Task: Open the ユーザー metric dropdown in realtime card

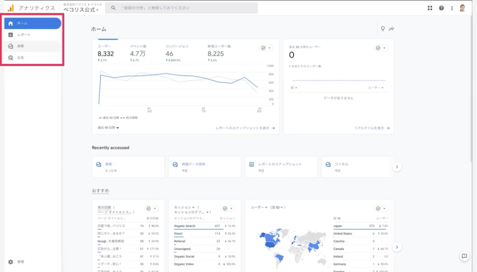Action: [376, 88]
